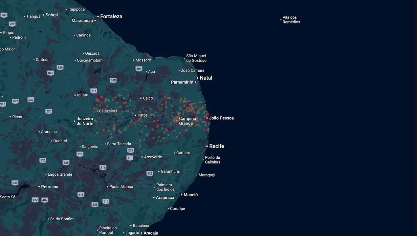This screenshot has width=417, height=236.
Task: Click the Arcoverde label
Action: (153, 157)
